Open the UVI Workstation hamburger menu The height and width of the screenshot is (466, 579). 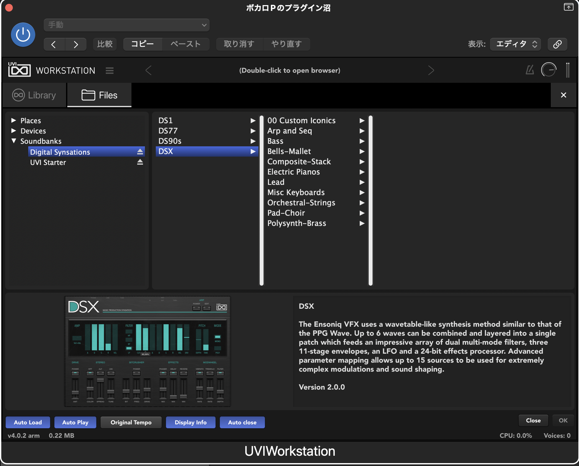(x=110, y=71)
